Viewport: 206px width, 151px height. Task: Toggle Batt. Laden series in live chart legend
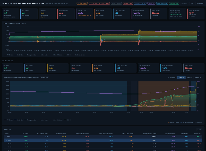(43, 55)
